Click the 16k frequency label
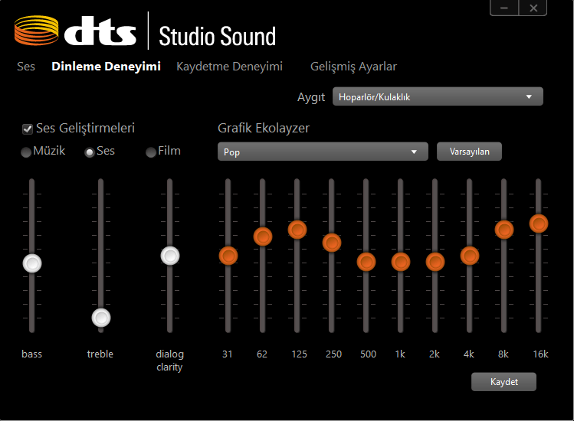The height and width of the screenshot is (421, 574). tap(540, 354)
